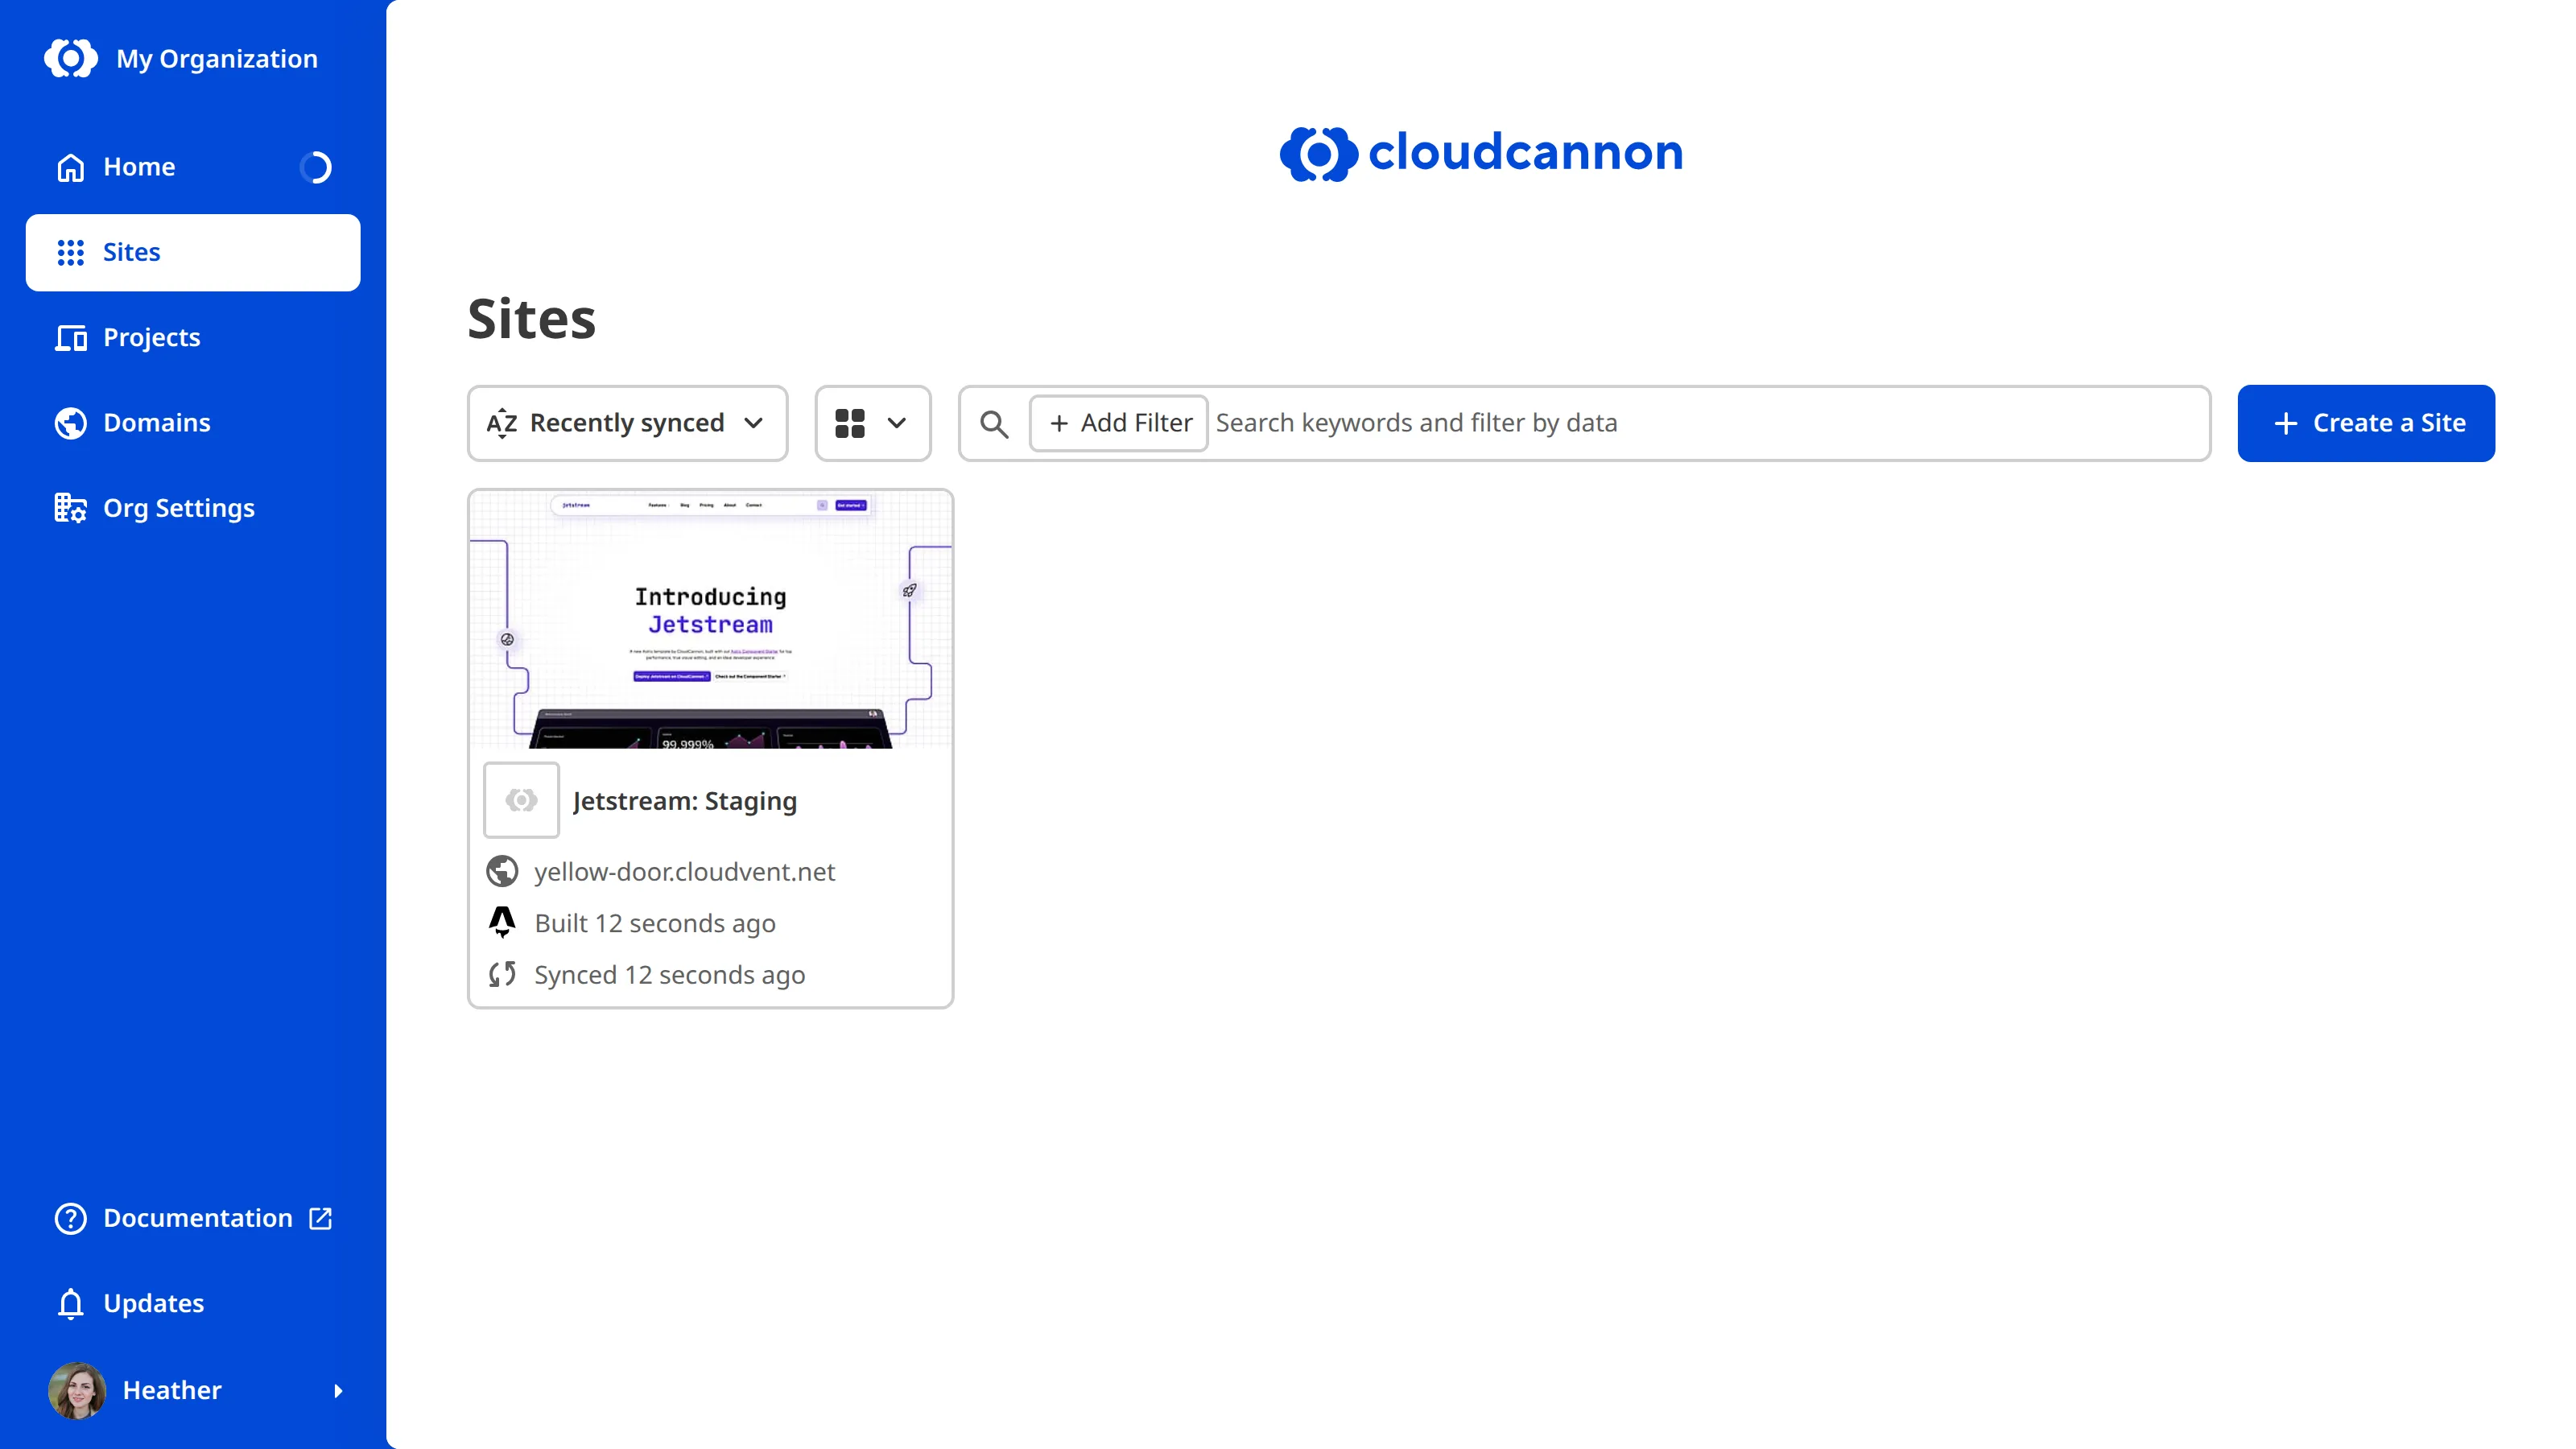Click the Org Settings building icon
This screenshot has width=2576, height=1449.
click(71, 508)
